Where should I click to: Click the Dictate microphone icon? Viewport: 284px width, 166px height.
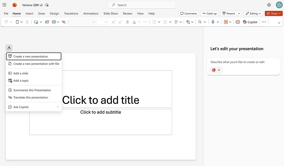click(x=213, y=22)
